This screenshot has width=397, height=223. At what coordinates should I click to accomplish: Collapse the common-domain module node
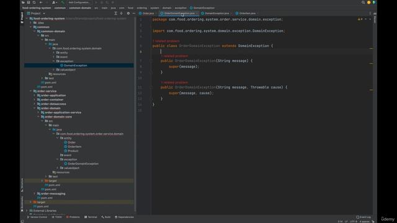coord(35,32)
